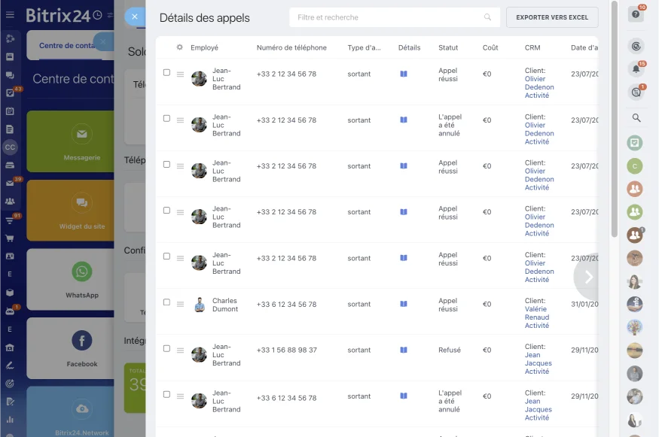Click the magnifier icon in search field
Image resolution: width=659 pixels, height=437 pixels.
click(488, 17)
